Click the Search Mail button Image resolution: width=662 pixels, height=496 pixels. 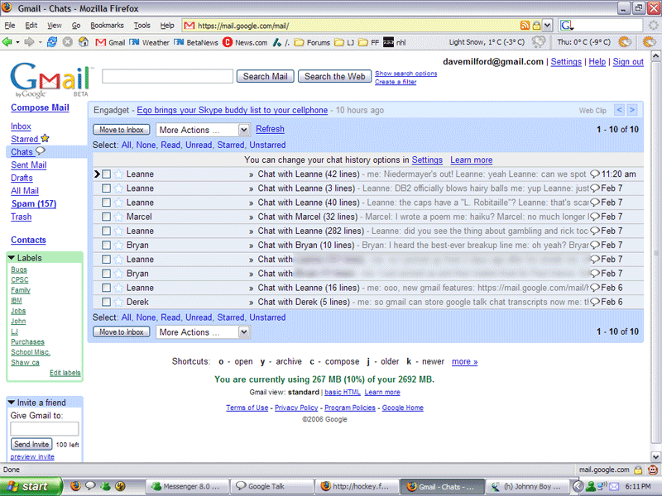(266, 76)
